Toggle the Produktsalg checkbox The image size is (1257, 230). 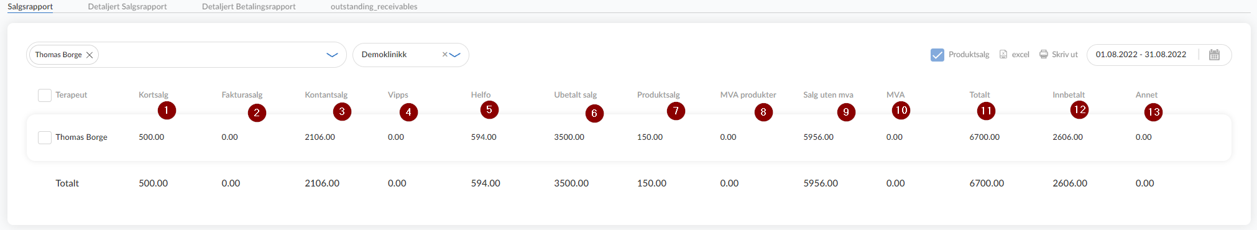pos(937,55)
